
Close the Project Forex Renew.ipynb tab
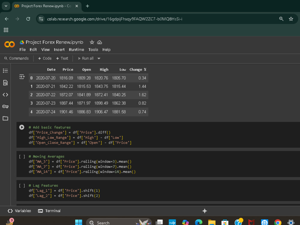[x=77, y=6]
